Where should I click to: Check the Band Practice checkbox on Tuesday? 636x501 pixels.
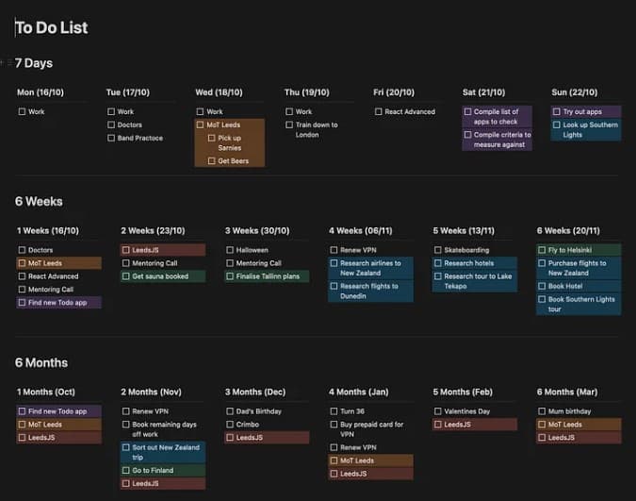click(x=111, y=138)
